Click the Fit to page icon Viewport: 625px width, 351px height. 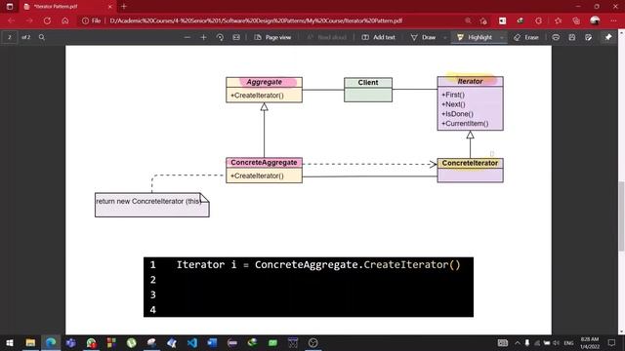[236, 37]
